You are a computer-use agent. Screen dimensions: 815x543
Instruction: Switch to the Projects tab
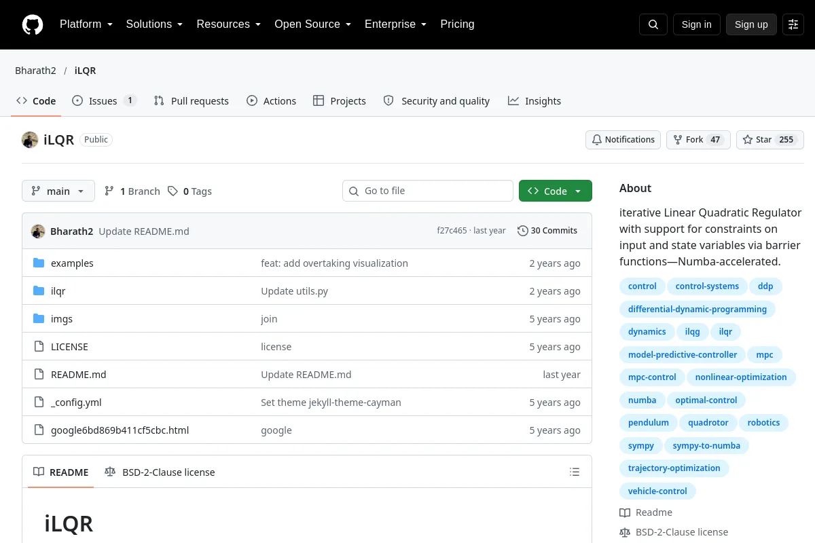pos(340,101)
